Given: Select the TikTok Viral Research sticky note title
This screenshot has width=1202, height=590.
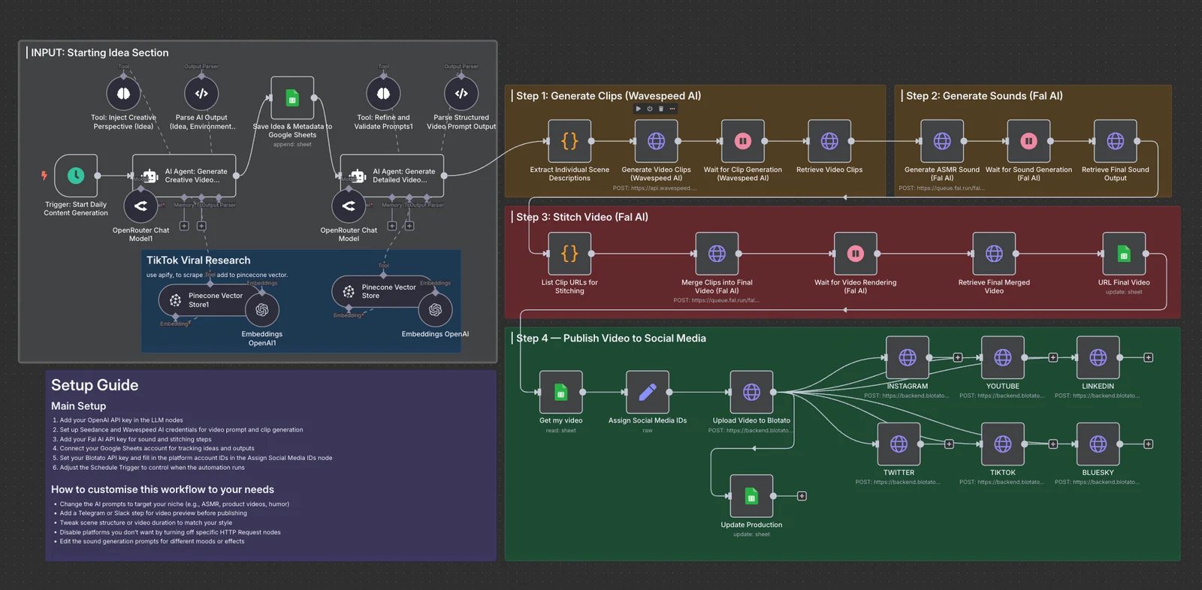Looking at the screenshot, I should pos(198,260).
